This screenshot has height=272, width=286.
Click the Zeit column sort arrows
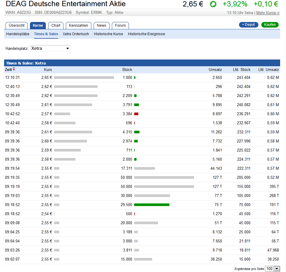pos(14,69)
